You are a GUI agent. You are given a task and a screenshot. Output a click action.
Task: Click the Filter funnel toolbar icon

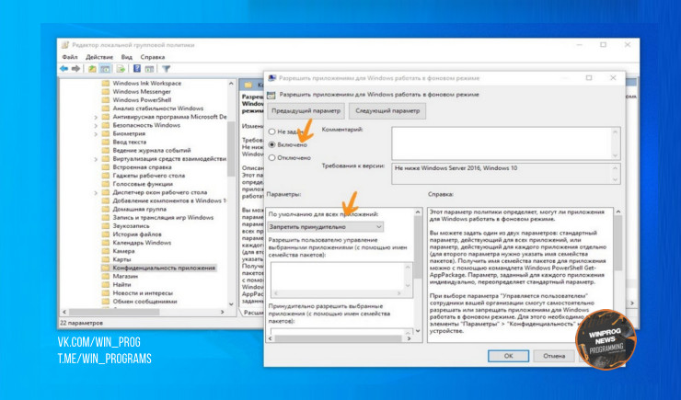point(166,69)
